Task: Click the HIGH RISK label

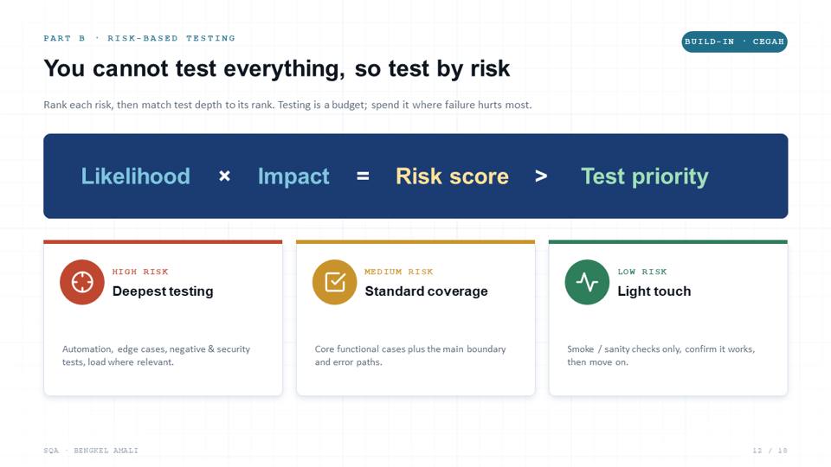Action: 140,272
